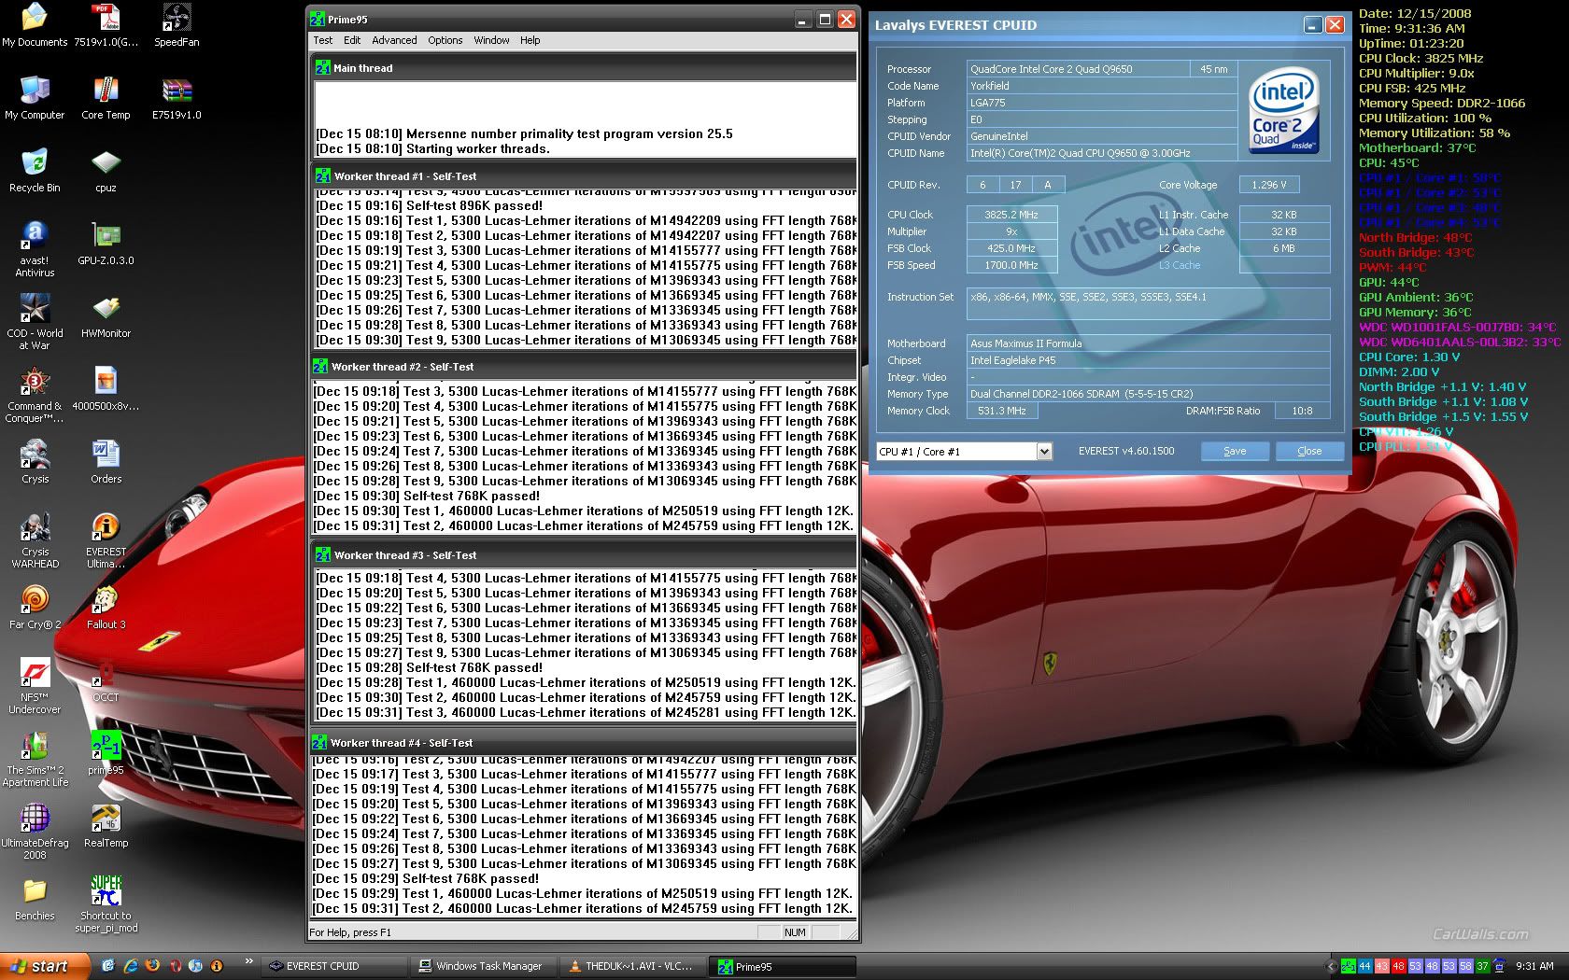Open the prime95 desktop shortcut

tap(106, 753)
